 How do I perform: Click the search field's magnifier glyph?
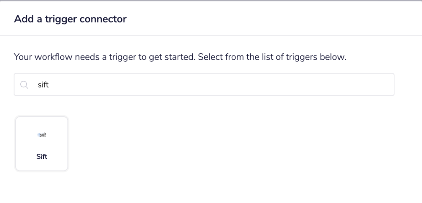coord(24,85)
